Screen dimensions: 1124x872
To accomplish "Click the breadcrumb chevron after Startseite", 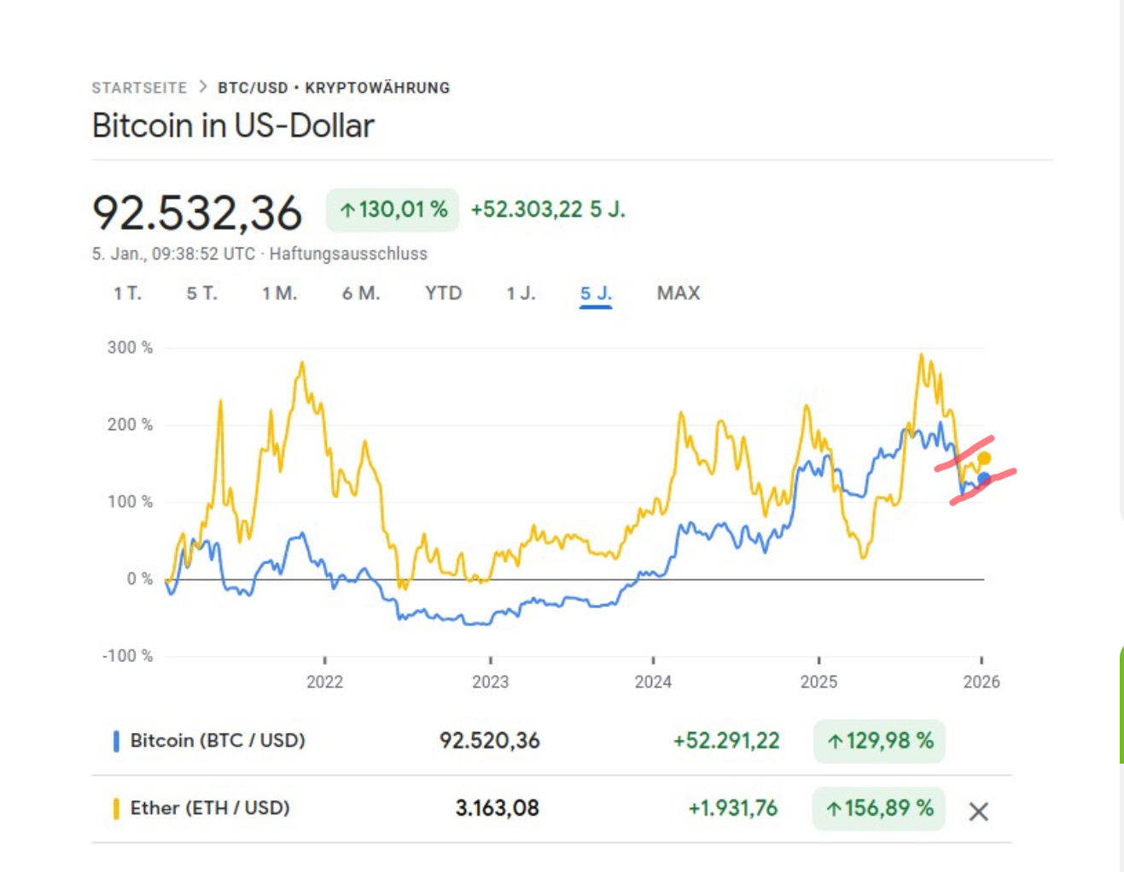I will (202, 87).
